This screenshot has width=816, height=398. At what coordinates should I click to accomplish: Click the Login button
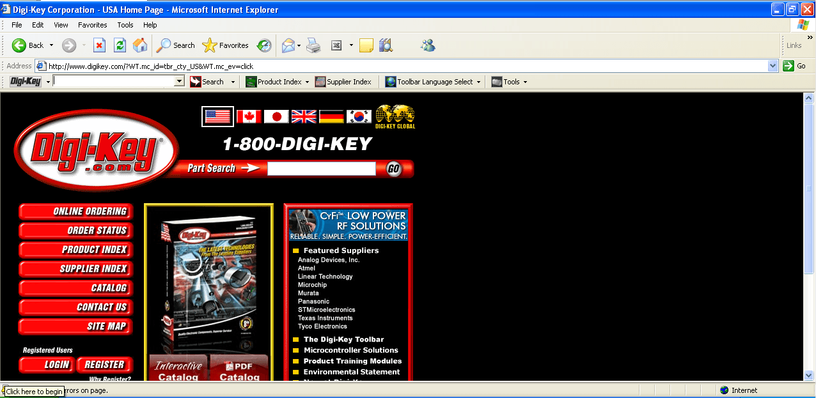[47, 365]
